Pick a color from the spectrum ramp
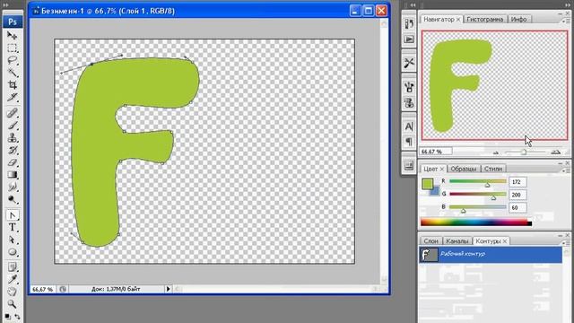Image resolution: width=574 pixels, height=323 pixels. 476,222
